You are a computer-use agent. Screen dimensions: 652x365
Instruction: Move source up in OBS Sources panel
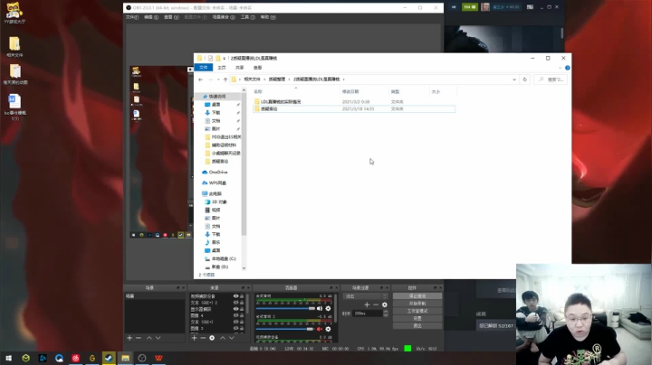[223, 338]
